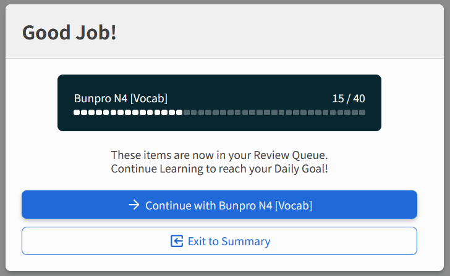
Task: Click the "Good Job!" heading
Action: 69,33
